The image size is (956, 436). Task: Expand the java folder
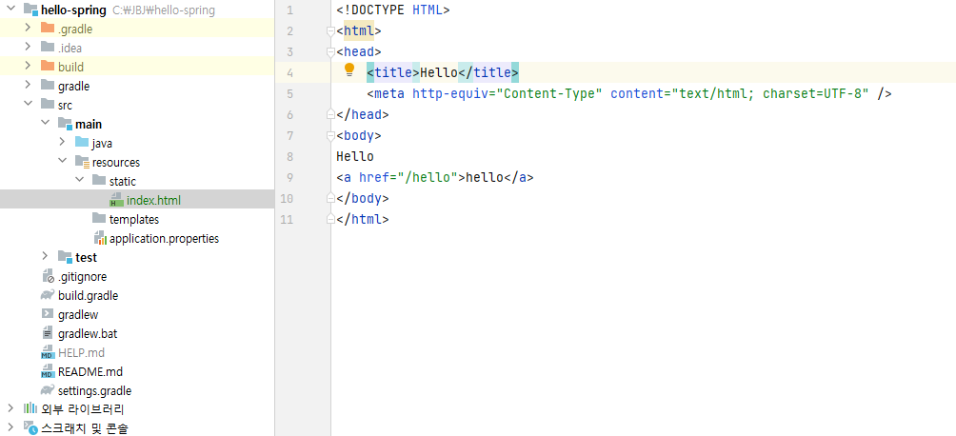(62, 142)
